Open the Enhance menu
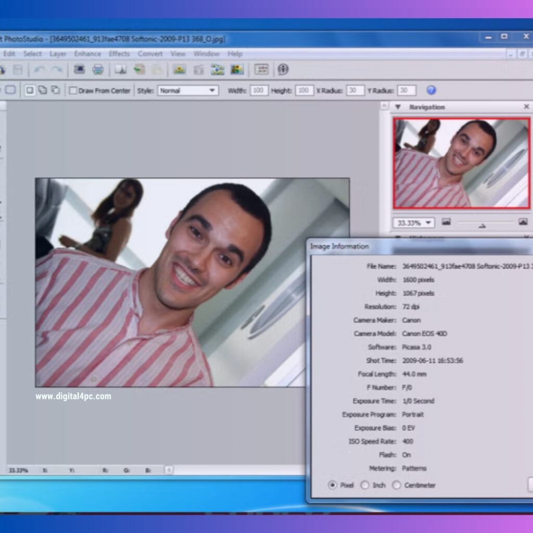The height and width of the screenshot is (533, 533). [87, 54]
